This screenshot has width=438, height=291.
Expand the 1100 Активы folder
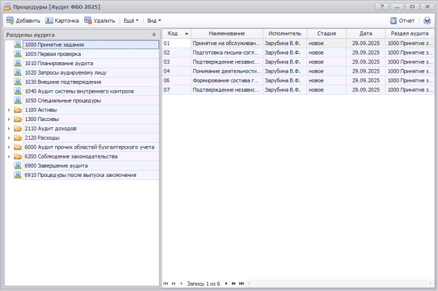(x=9, y=110)
